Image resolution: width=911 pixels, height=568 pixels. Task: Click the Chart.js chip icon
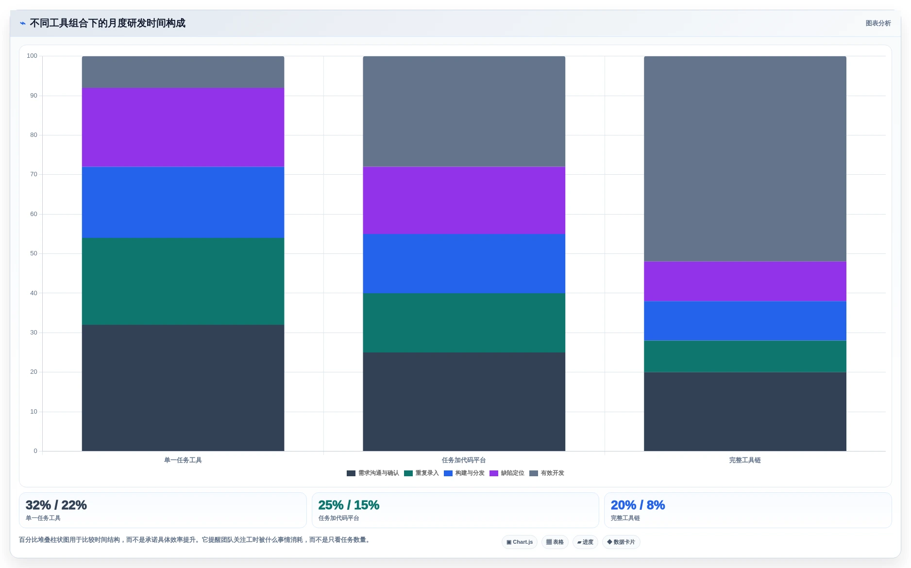tap(509, 542)
